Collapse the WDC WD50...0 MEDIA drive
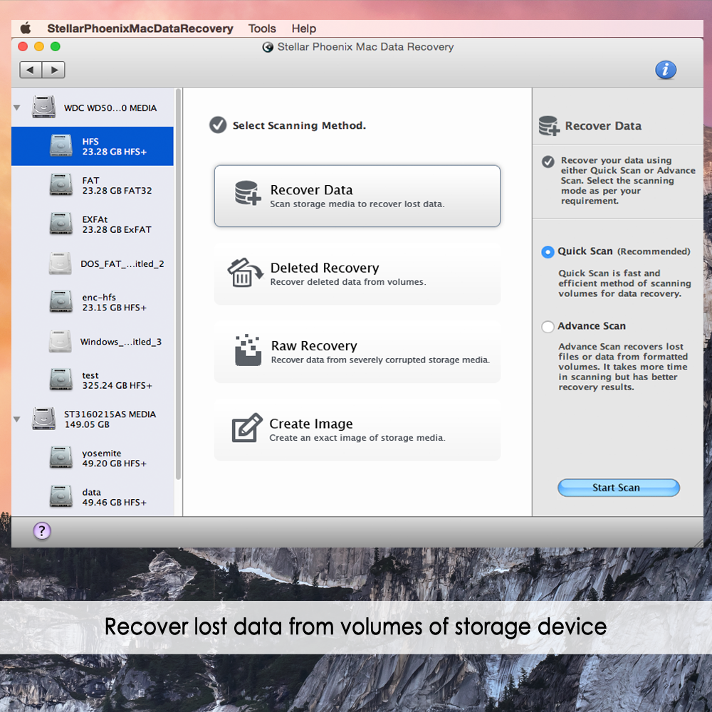 pyautogui.click(x=17, y=108)
